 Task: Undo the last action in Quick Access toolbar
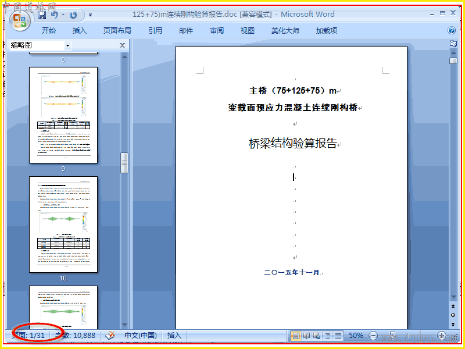54,15
